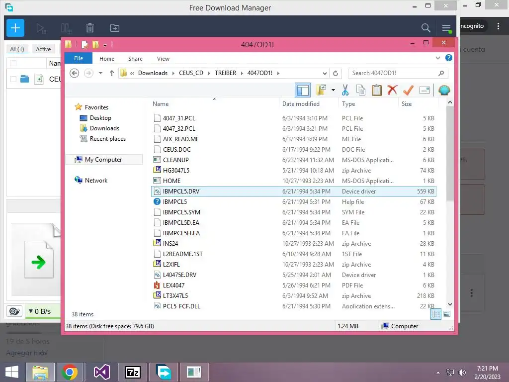Screen dimensions: 509x382
Task: Tick the select-all checkbox in download list header
Action: pos(13,63)
